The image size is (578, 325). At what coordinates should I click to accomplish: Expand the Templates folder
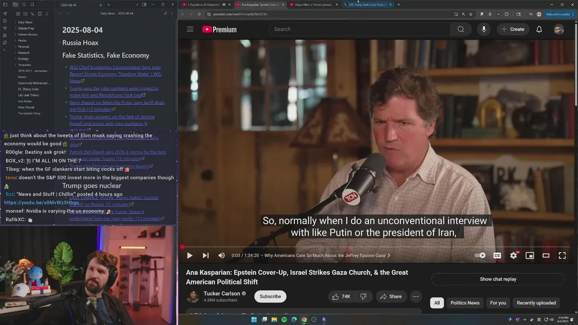[24, 65]
